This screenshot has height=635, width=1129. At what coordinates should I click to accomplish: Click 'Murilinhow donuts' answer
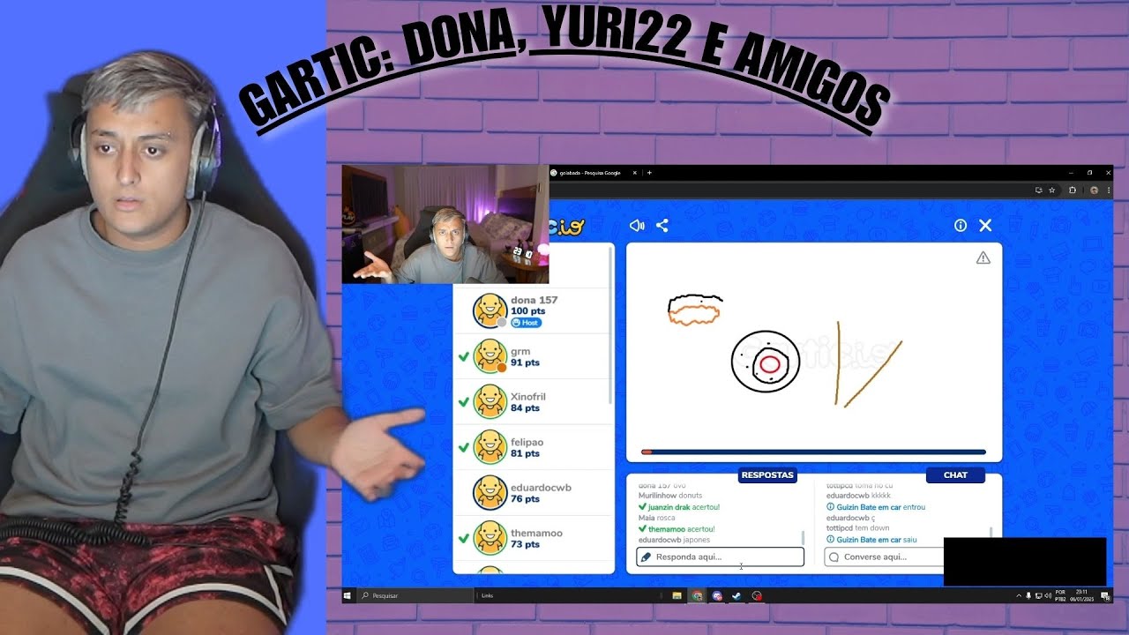pyautogui.click(x=670, y=496)
